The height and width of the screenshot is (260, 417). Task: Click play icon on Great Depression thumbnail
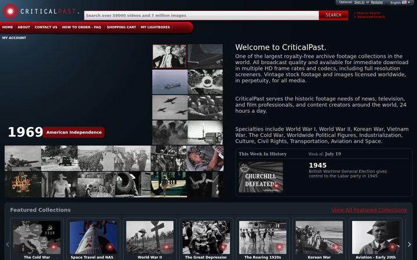point(223,247)
